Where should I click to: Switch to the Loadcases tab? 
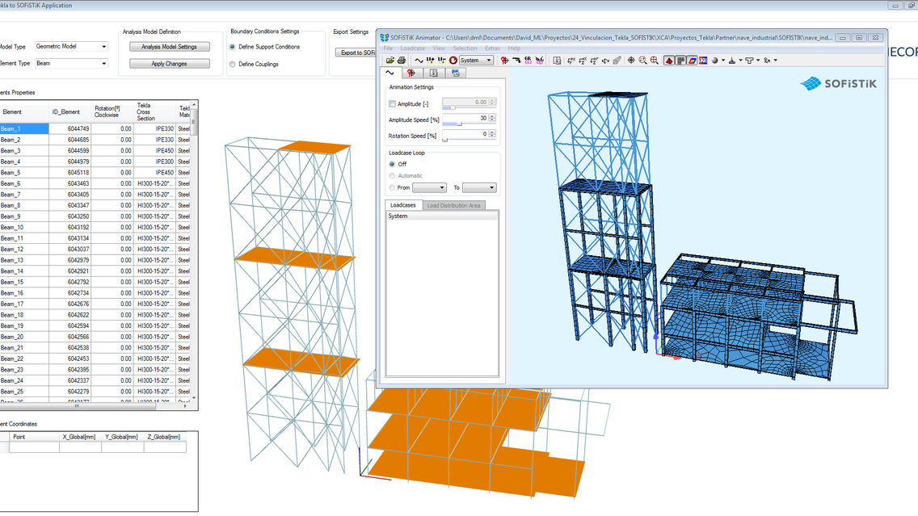coord(402,205)
